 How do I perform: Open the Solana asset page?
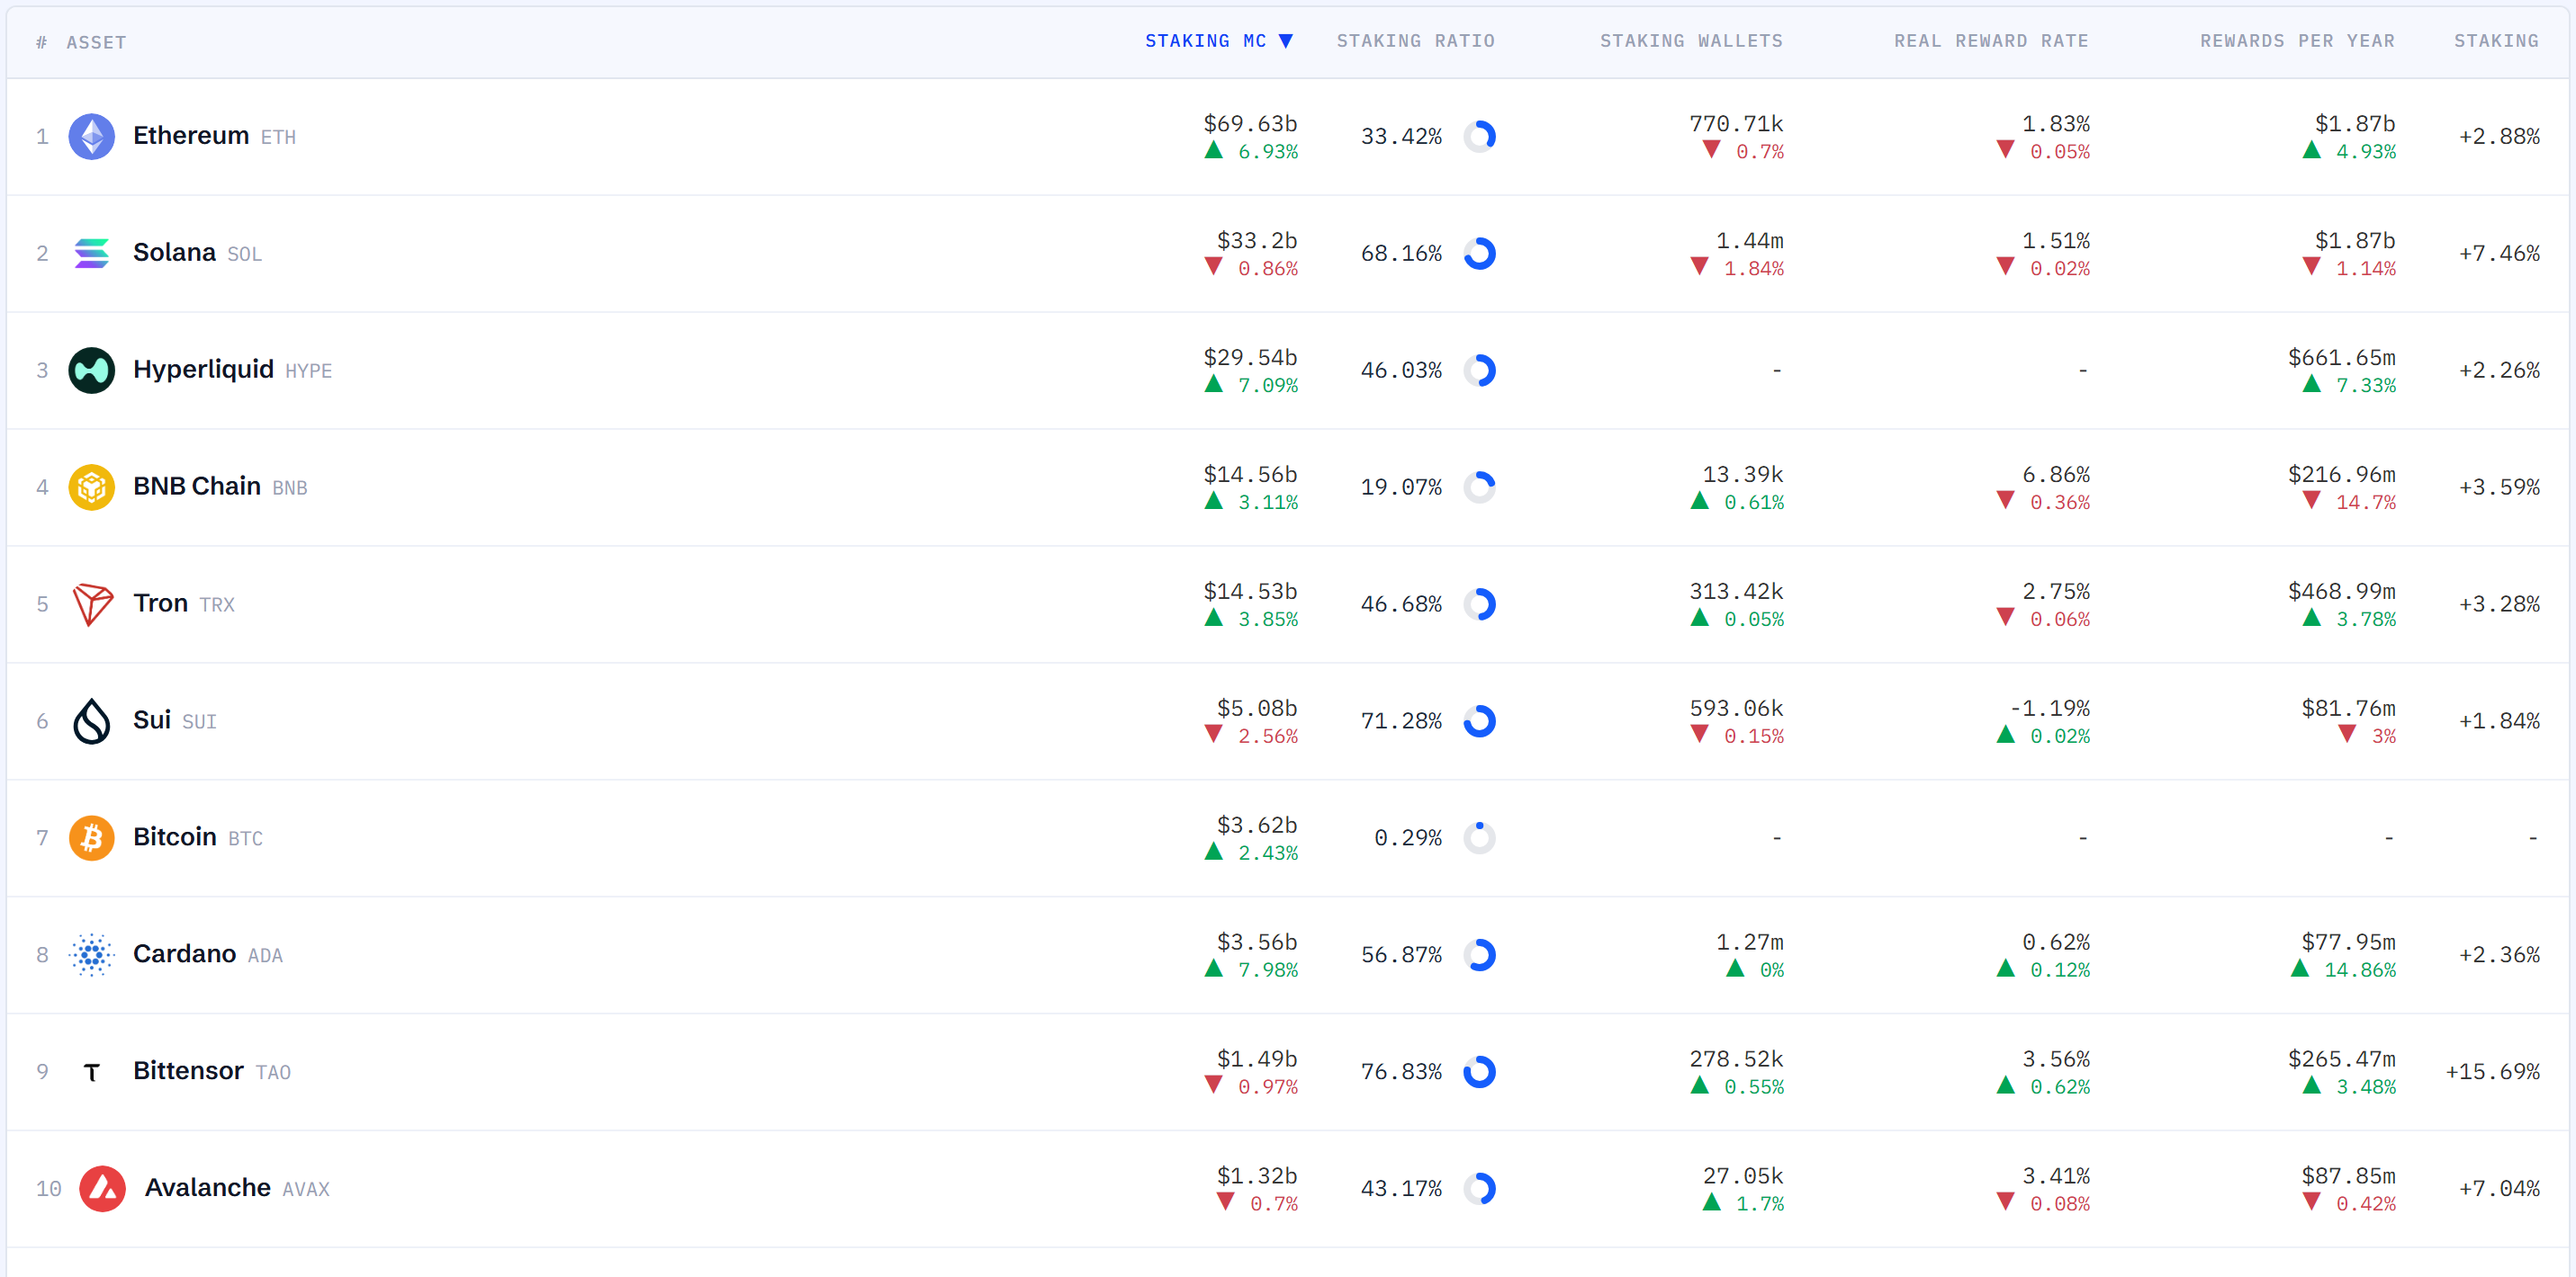point(174,253)
